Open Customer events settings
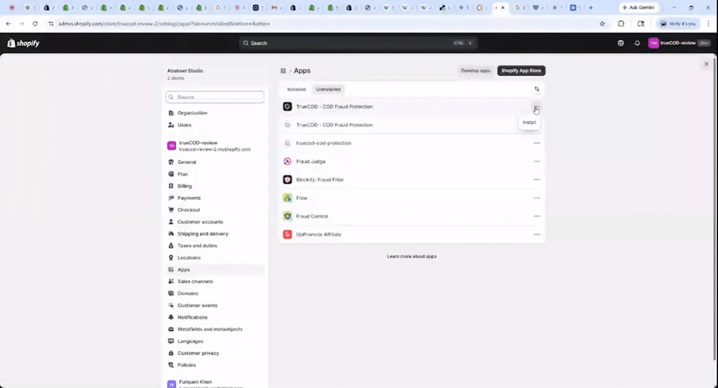 coord(215,305)
